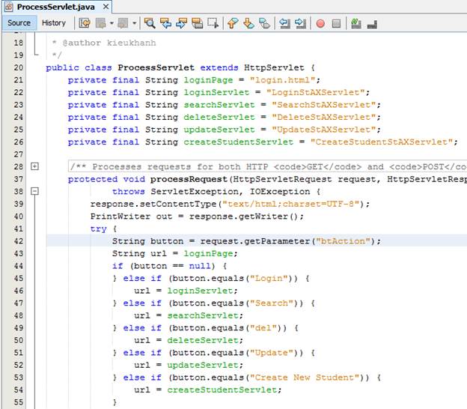Screen dimensions: 467x409
Task: Click ServletException in the throws clause
Action: click(195, 192)
